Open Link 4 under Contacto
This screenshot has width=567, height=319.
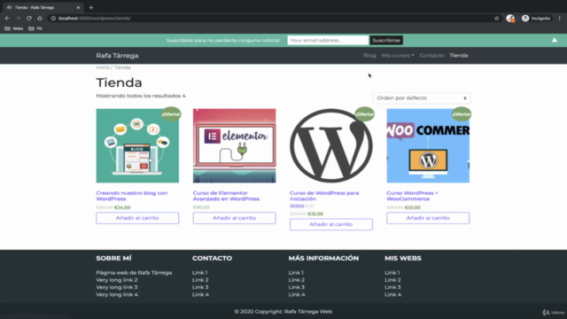click(x=201, y=294)
